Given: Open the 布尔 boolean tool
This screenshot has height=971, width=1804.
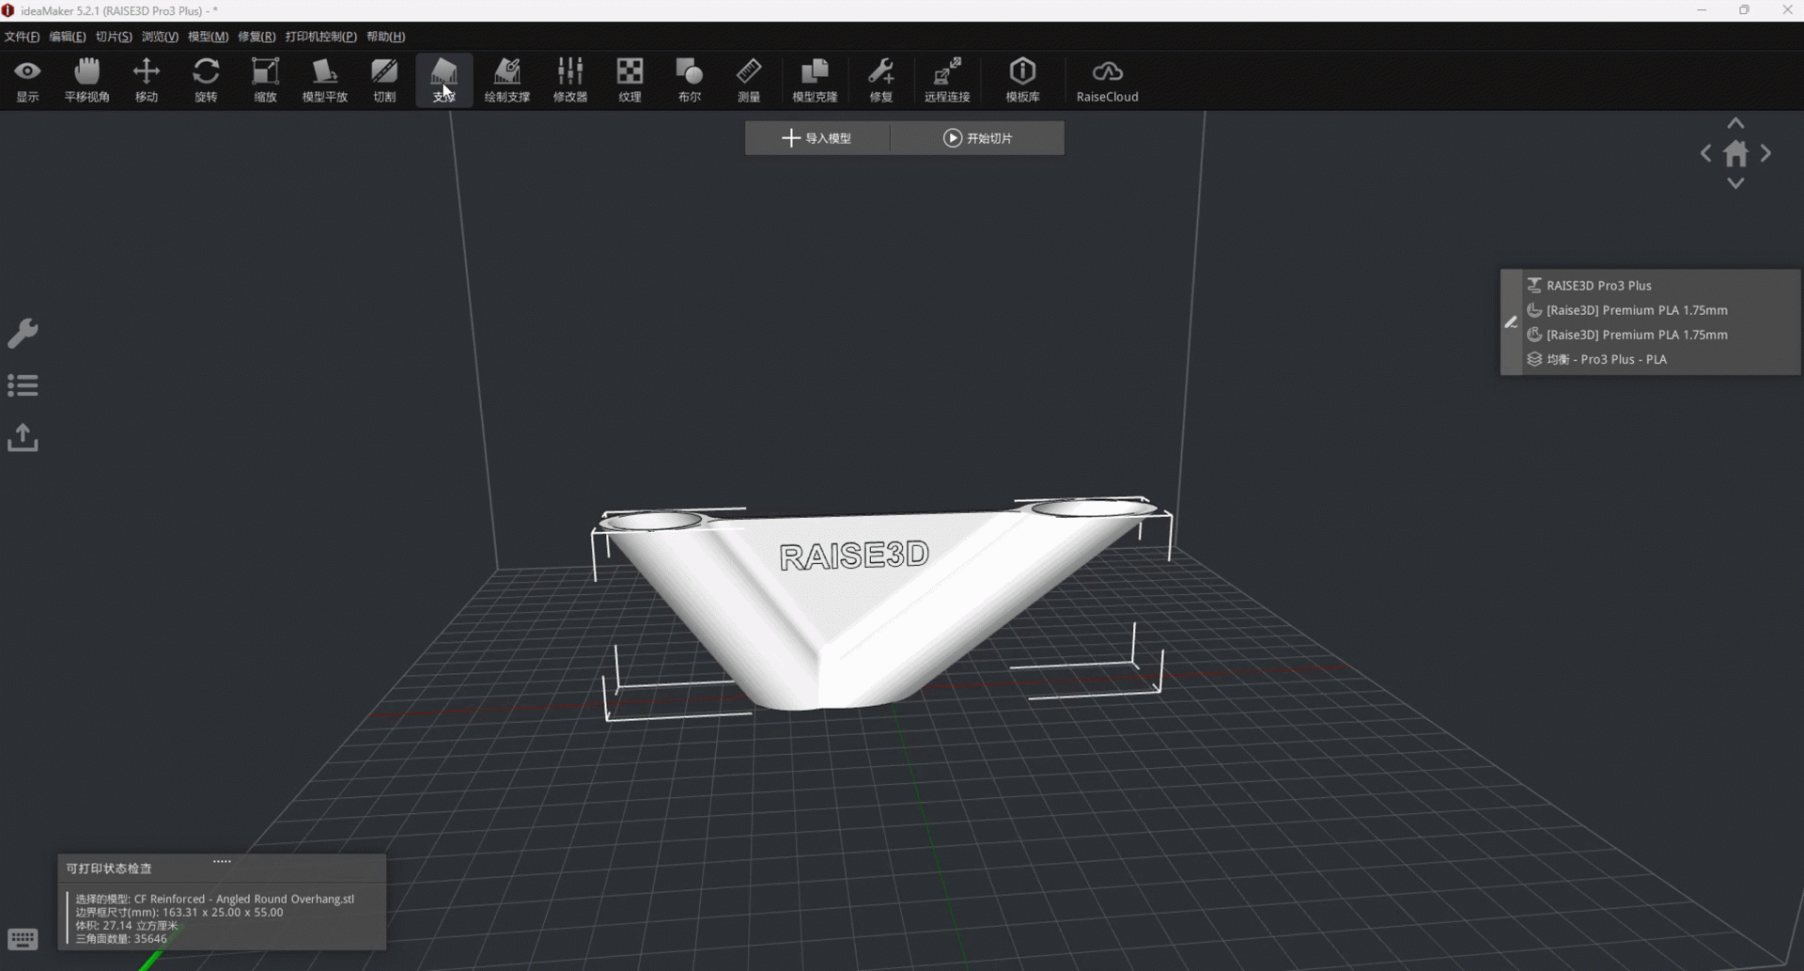Looking at the screenshot, I should (689, 80).
